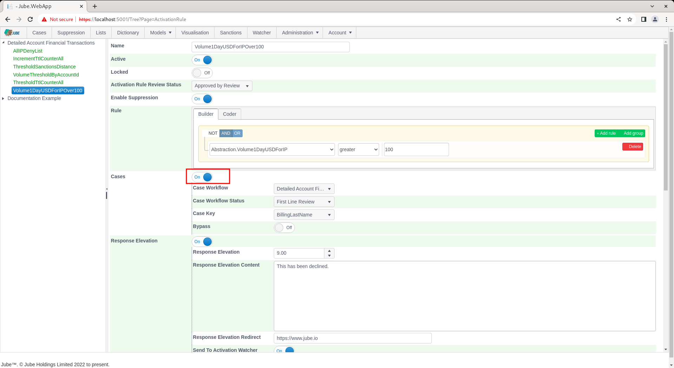674x368 pixels.
Task: Decrease Response Elevation value with down arrow
Action: click(x=329, y=256)
